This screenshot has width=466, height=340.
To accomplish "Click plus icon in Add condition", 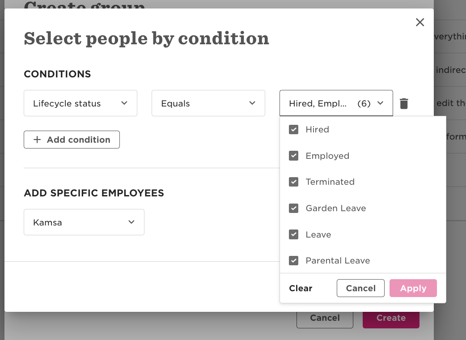I will coord(37,140).
